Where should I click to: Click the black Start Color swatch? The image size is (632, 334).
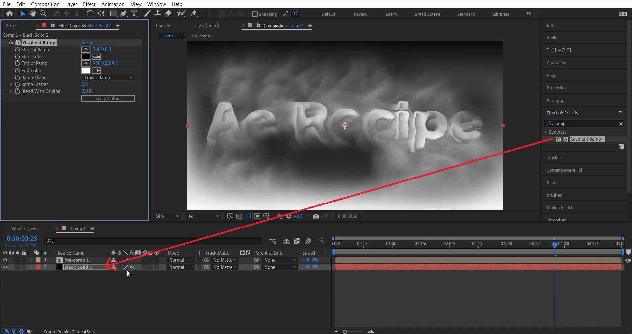pyautogui.click(x=86, y=57)
